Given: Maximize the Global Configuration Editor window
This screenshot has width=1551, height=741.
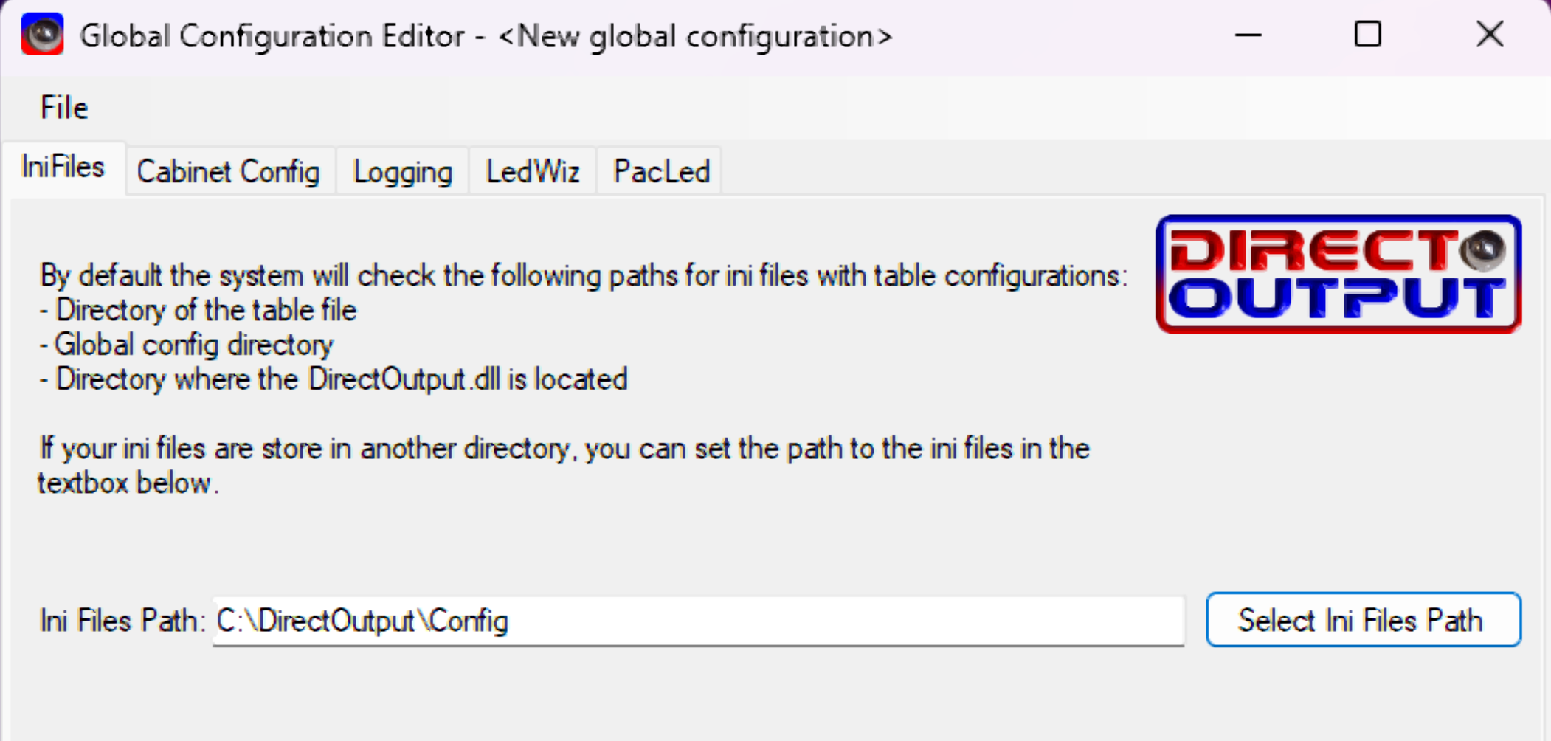Looking at the screenshot, I should pos(1367,34).
